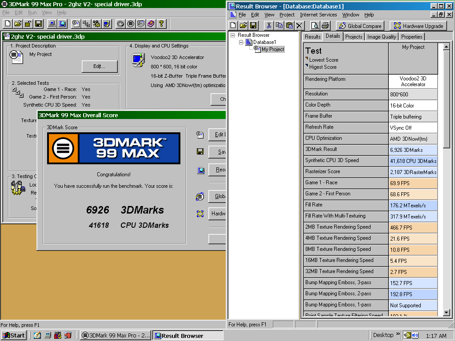Click the vertical scrollbar thumb in Details table

(447, 99)
